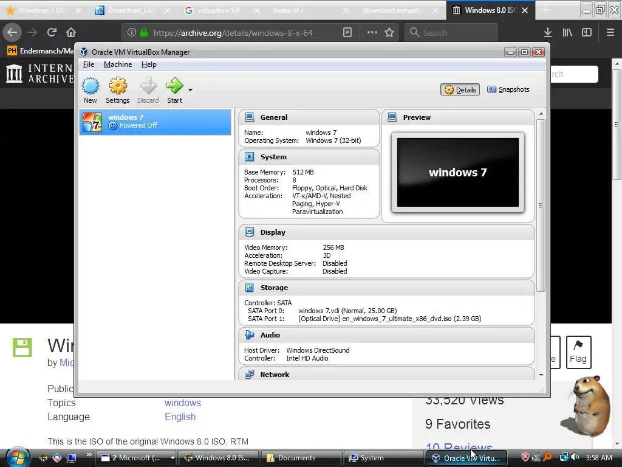
Task: Open the Help menu in VirtualBox
Action: click(x=149, y=64)
